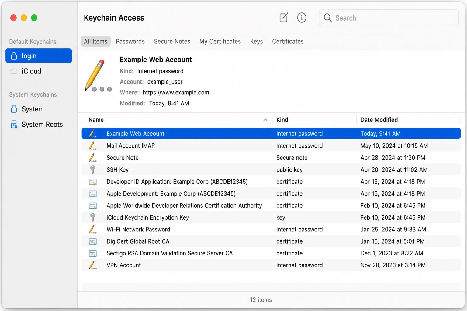Click date May 10, 2024 at 10:15 AM
Screen dimensions: 467x311
pyautogui.click(x=394, y=145)
